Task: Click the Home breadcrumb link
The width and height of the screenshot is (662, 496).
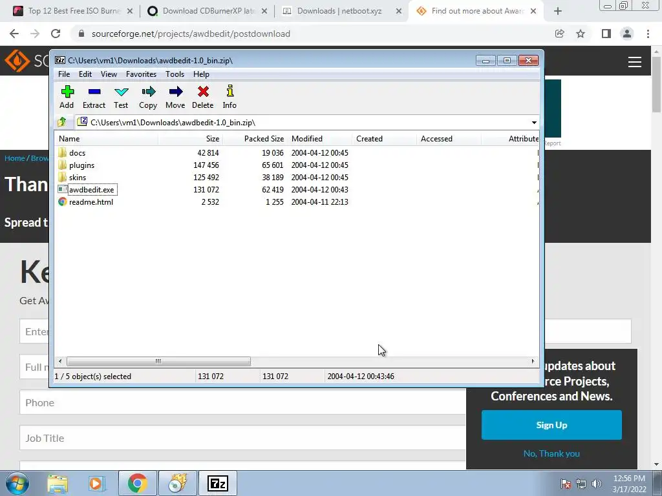Action: coord(15,158)
